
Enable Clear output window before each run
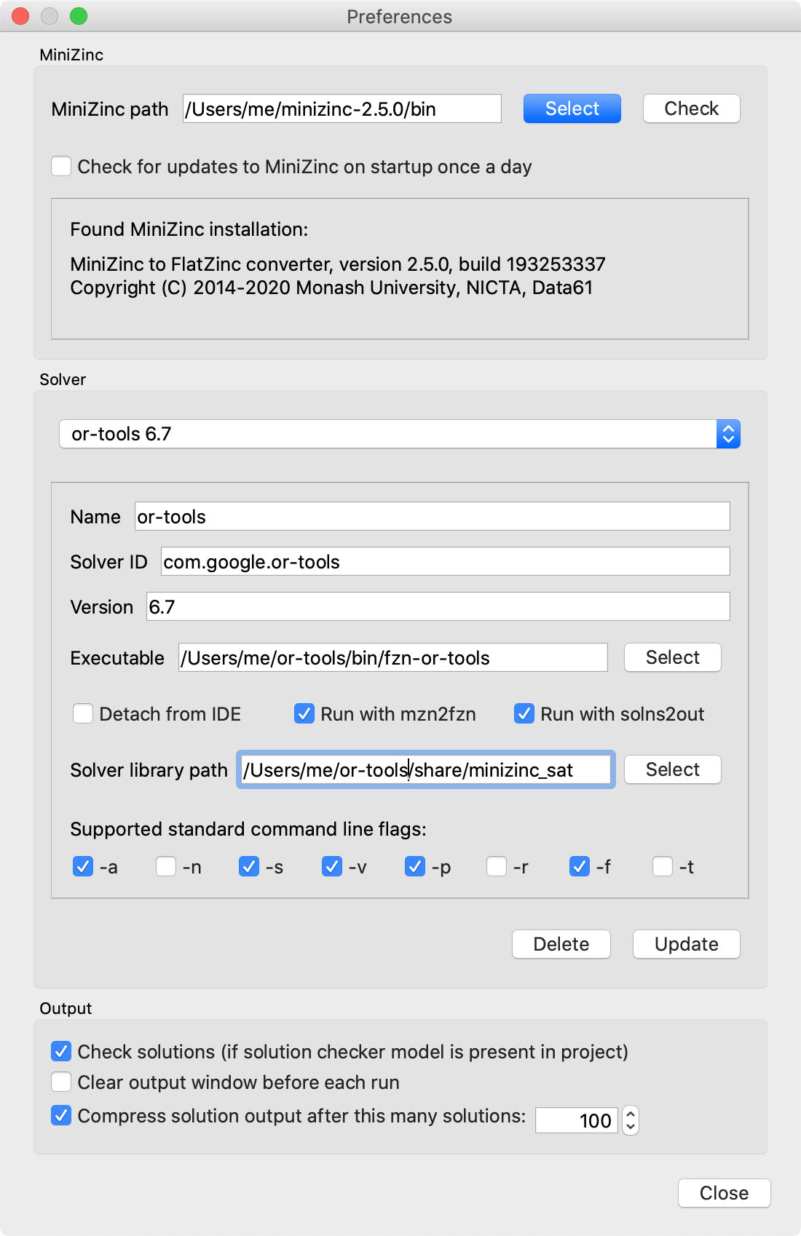point(61,1082)
